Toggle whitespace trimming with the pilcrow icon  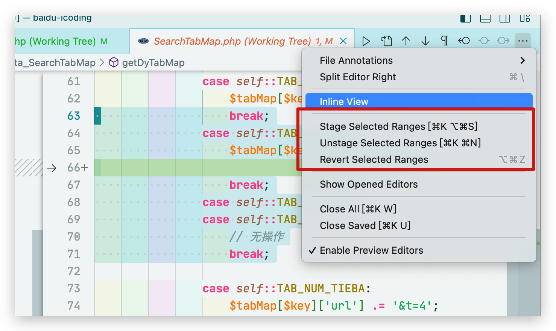tap(444, 41)
